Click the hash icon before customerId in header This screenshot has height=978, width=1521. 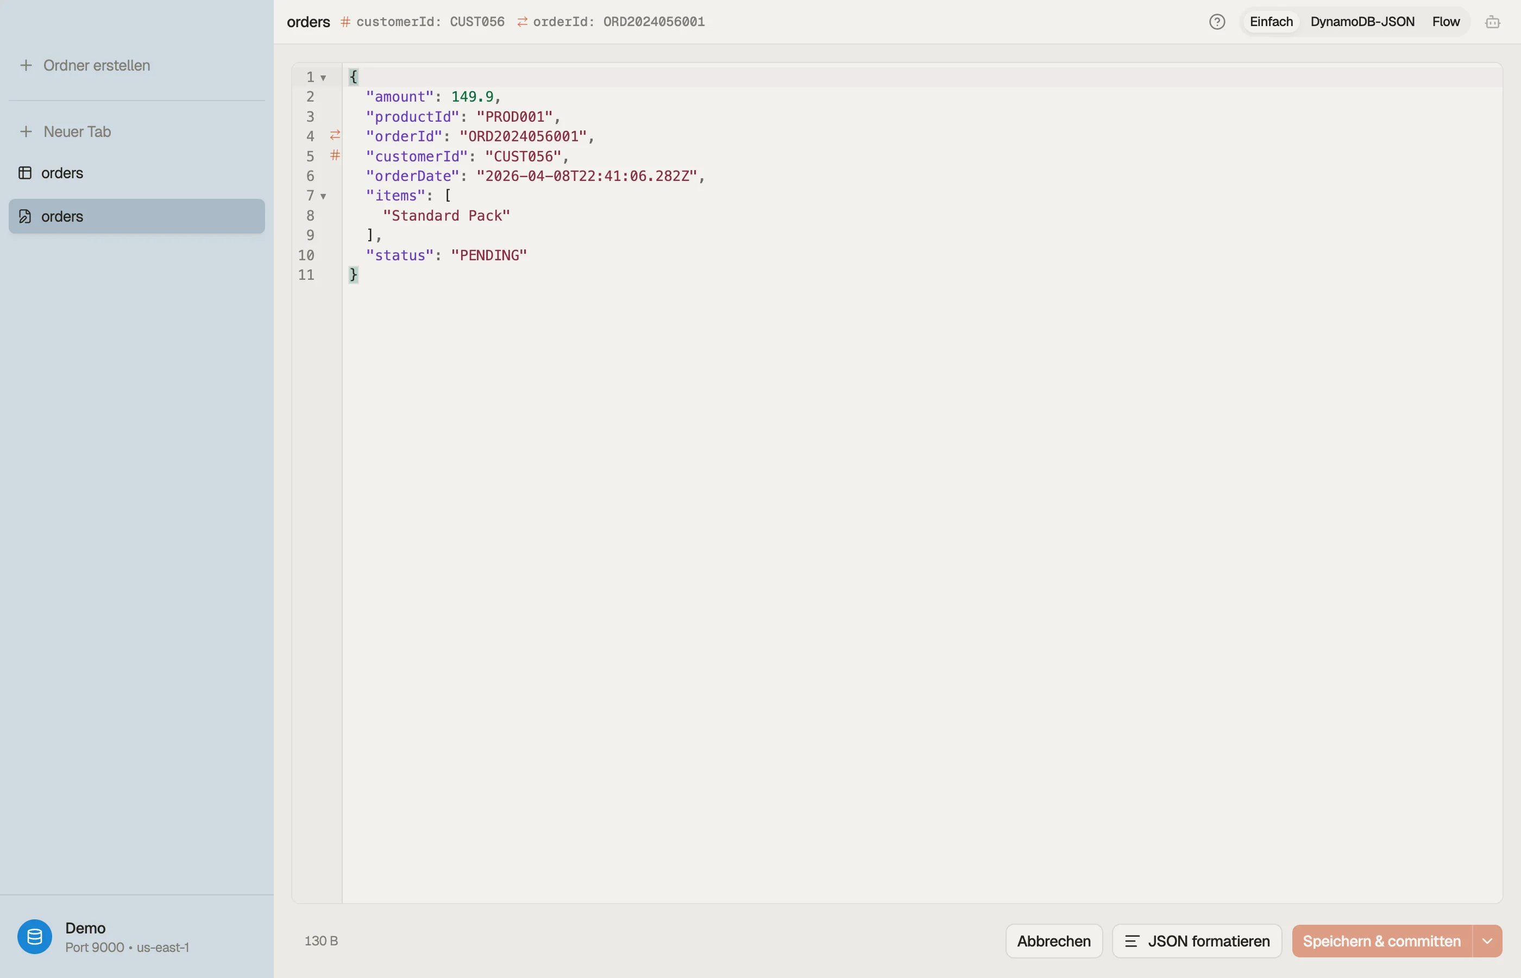tap(345, 22)
